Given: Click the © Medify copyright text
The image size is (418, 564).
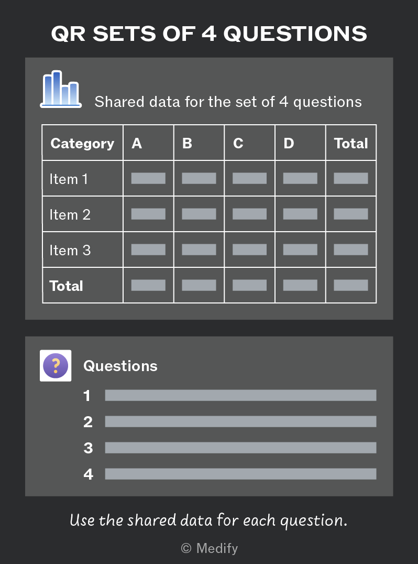Looking at the screenshot, I should point(209,548).
